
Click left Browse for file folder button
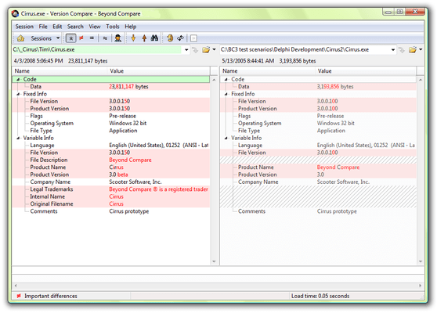tap(206, 50)
